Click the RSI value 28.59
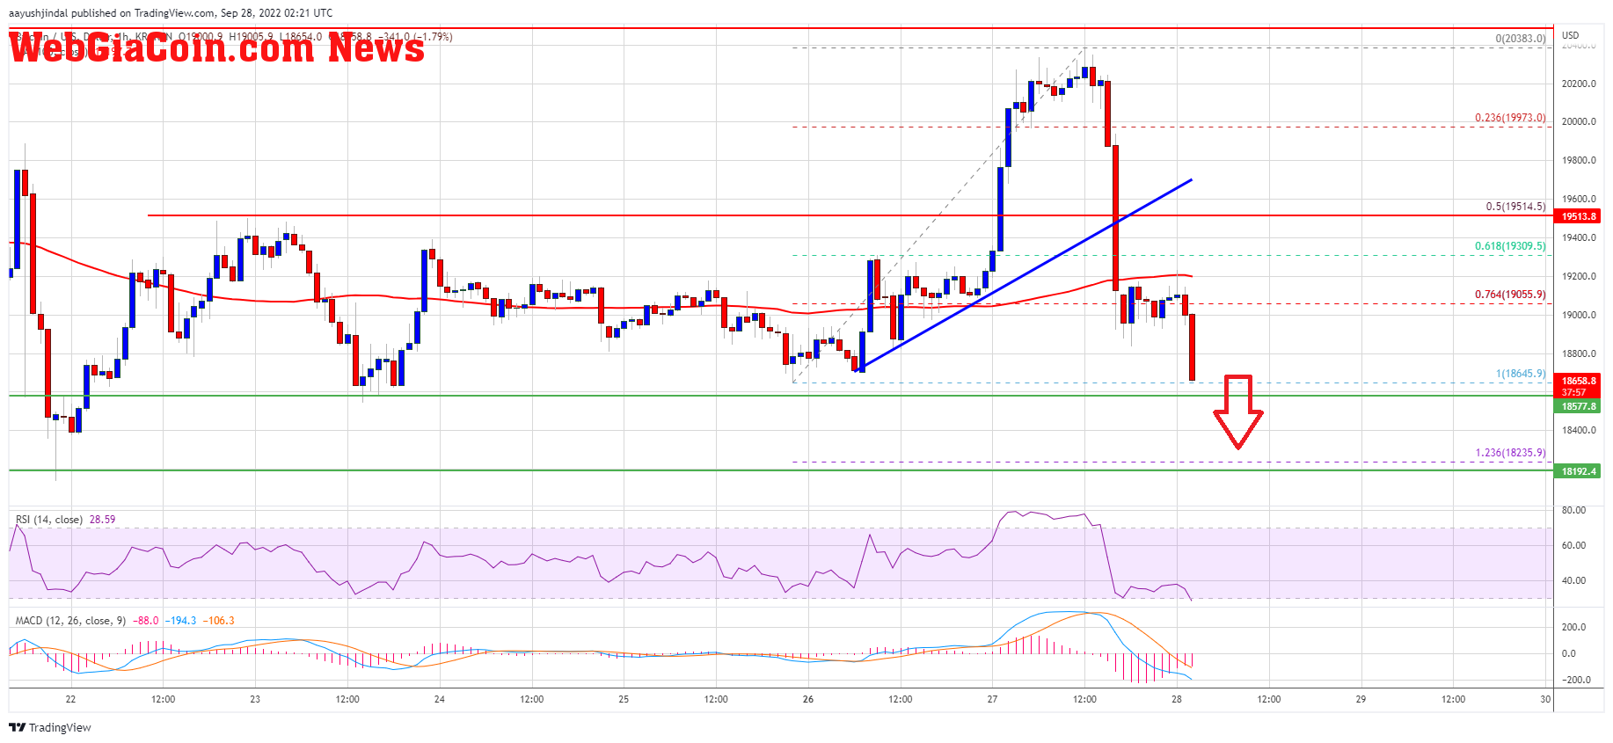The width and height of the screenshot is (1613, 743). coord(103,520)
